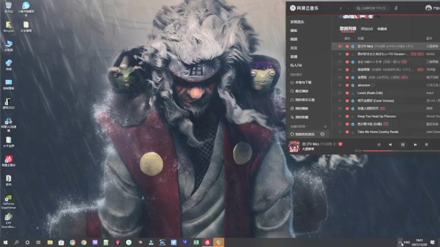
Task: Collapse the 创建的歌单 section
Action: 299,127
